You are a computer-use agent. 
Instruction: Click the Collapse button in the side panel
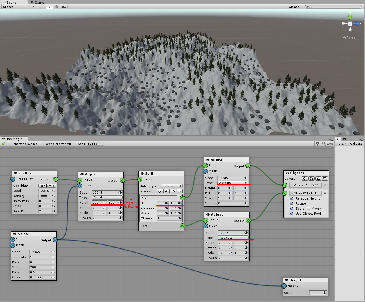pyautogui.click(x=356, y=143)
